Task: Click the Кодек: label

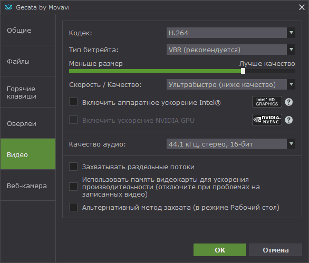Action: (x=80, y=33)
